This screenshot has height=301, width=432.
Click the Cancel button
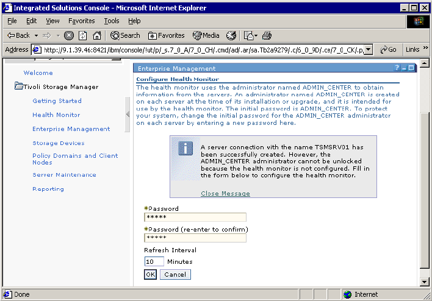point(175,274)
